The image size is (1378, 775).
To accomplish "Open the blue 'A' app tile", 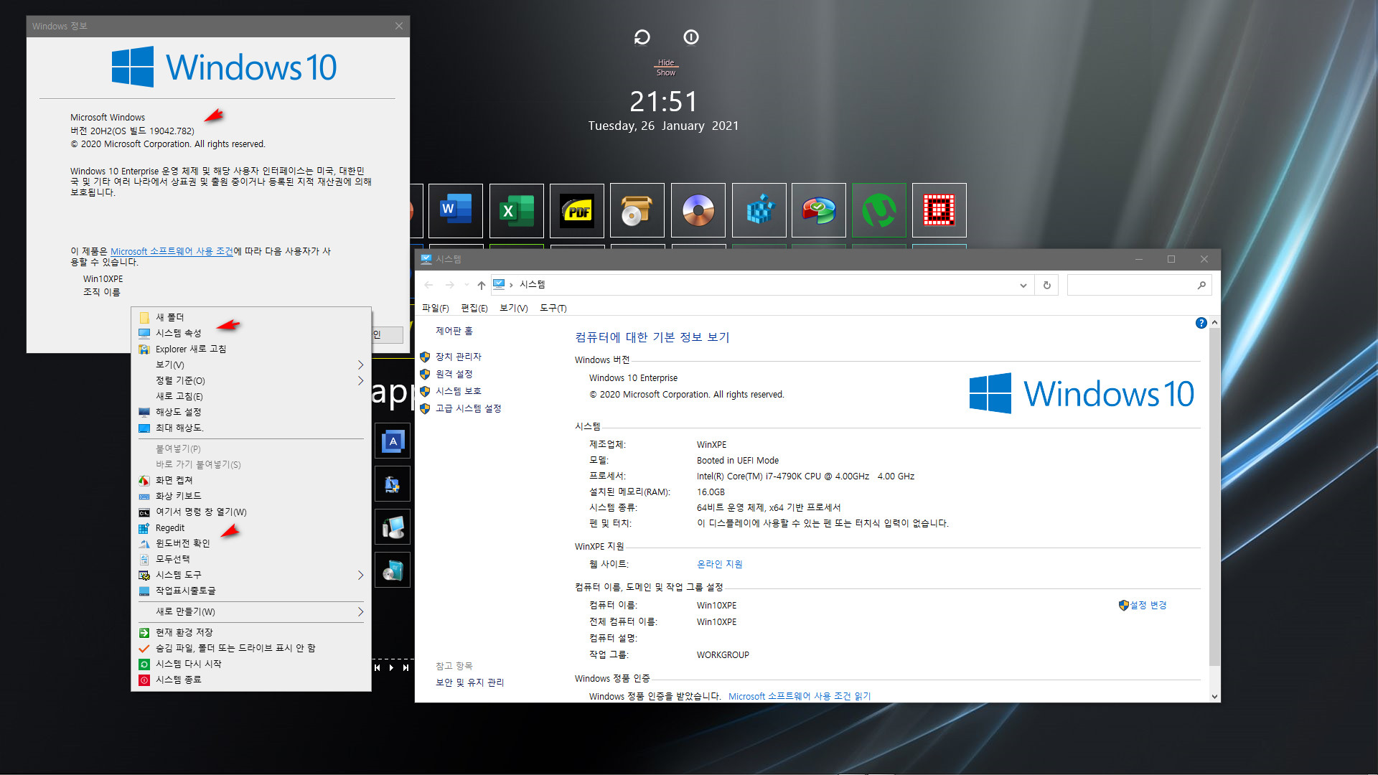I will [x=393, y=441].
